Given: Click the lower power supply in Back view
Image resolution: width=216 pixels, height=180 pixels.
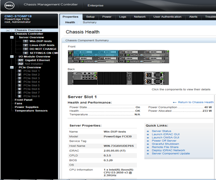Looking at the screenshot, I should pyautogui.click(x=154, y=81).
